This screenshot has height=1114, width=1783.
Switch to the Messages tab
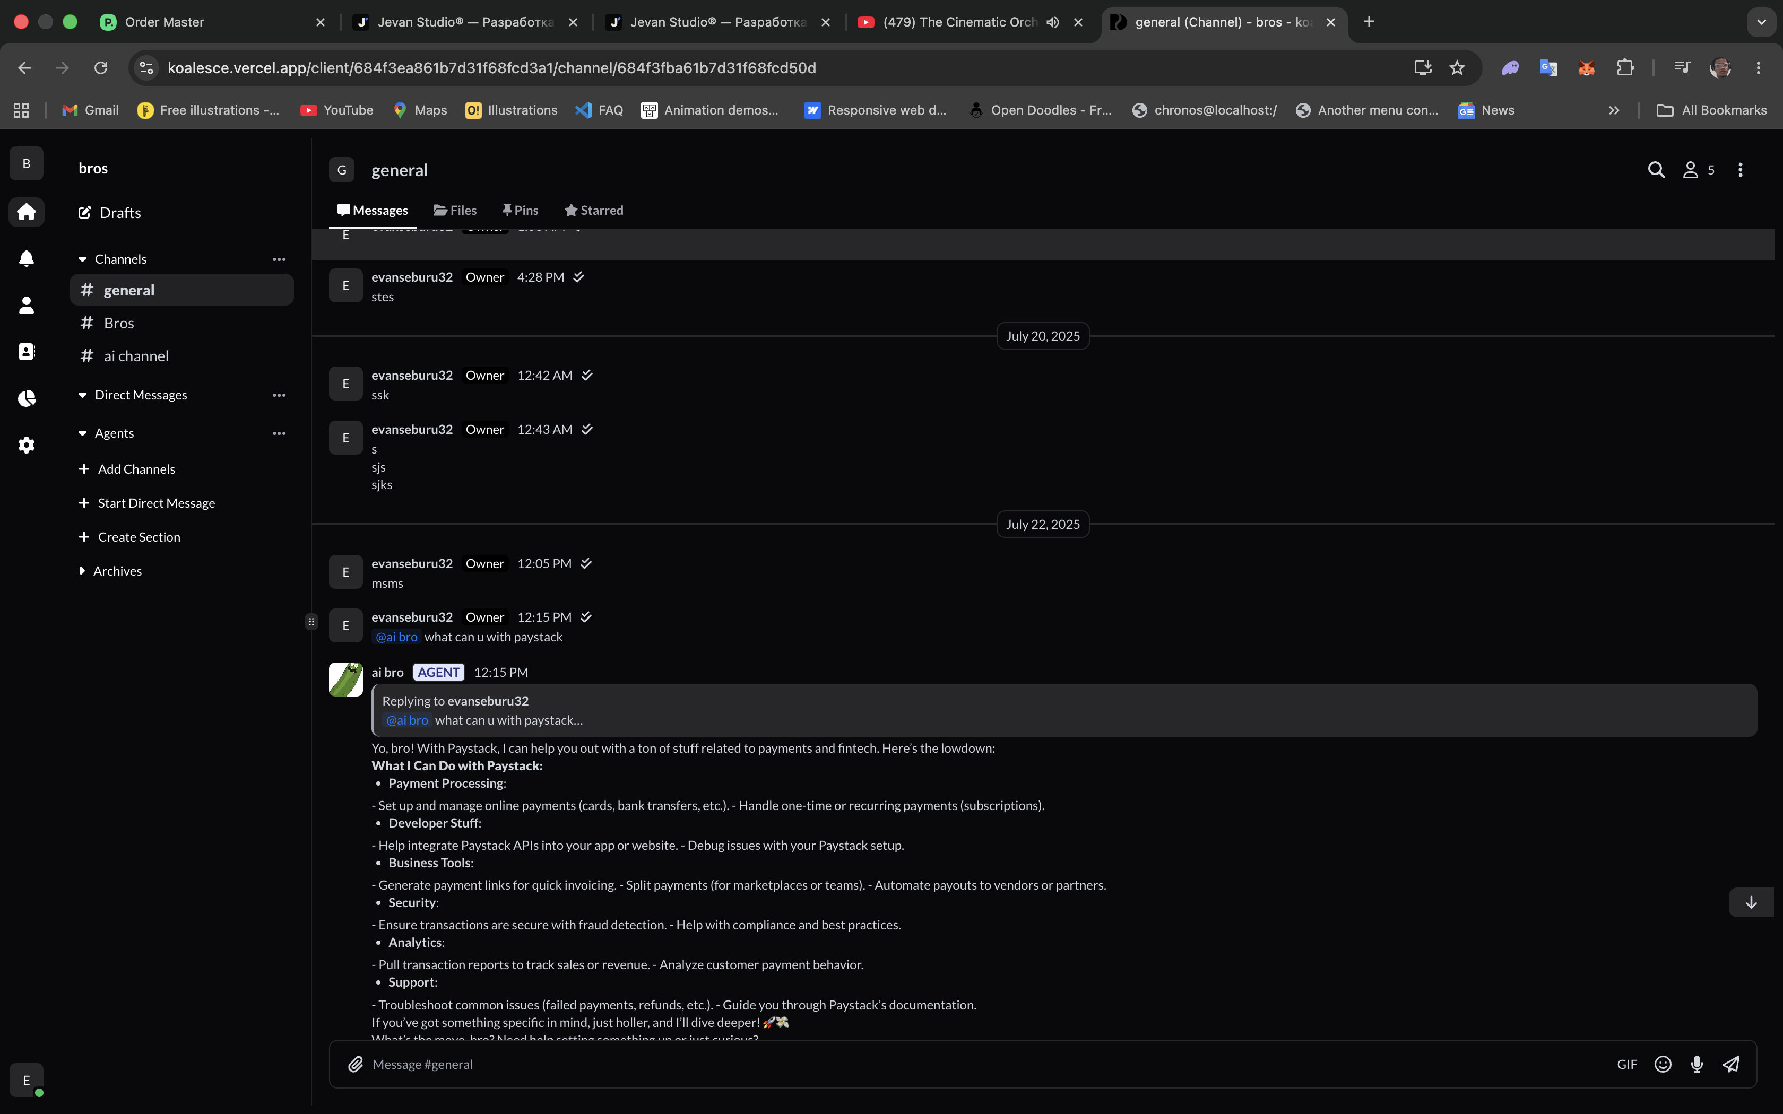pyautogui.click(x=372, y=211)
